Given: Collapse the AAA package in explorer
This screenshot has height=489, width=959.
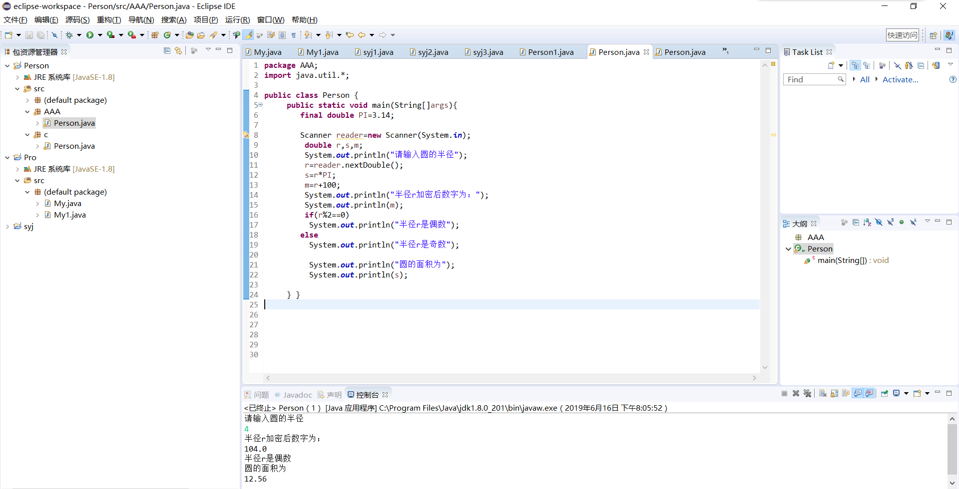Looking at the screenshot, I should tap(27, 112).
